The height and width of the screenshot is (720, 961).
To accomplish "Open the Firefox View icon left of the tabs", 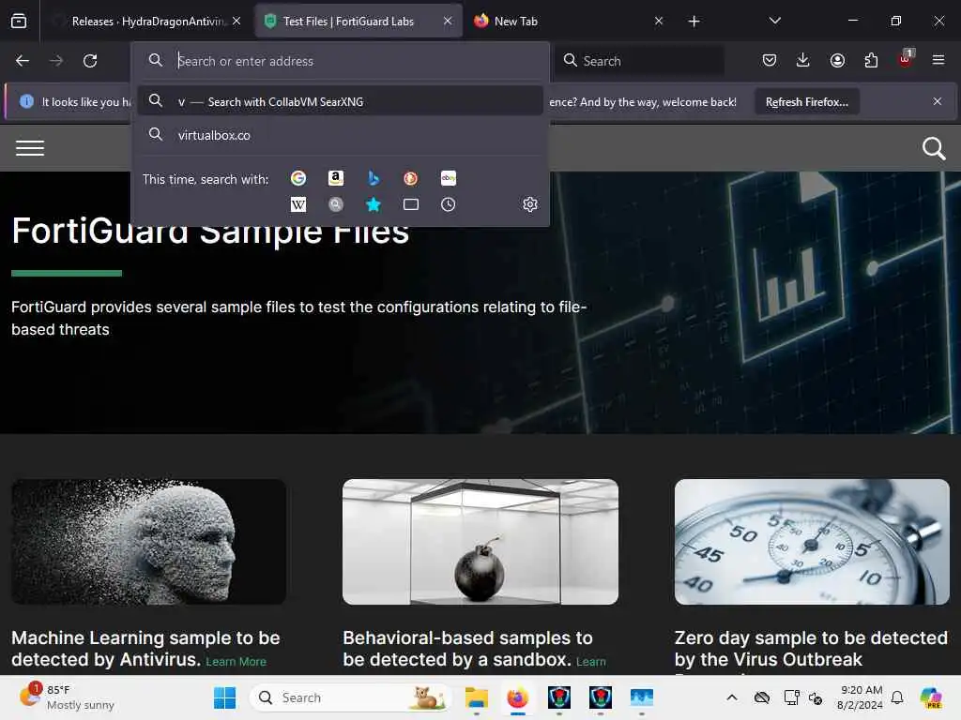I will pyautogui.click(x=19, y=22).
